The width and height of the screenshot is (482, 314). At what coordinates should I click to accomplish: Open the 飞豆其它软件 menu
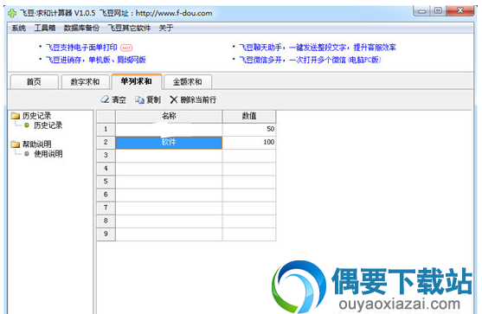pos(129,28)
